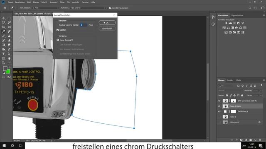The width and height of the screenshot is (266, 149).
Task: Add a Hue/Saturation adjustment
Action: coord(224,28)
